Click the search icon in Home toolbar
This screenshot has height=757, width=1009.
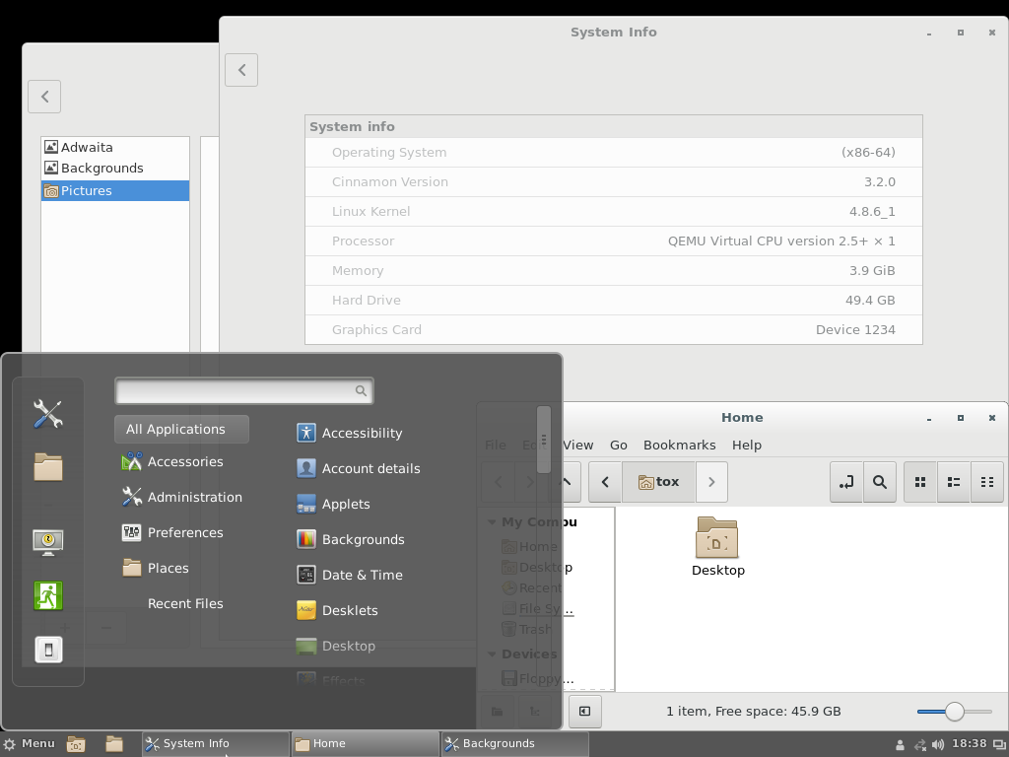point(880,482)
